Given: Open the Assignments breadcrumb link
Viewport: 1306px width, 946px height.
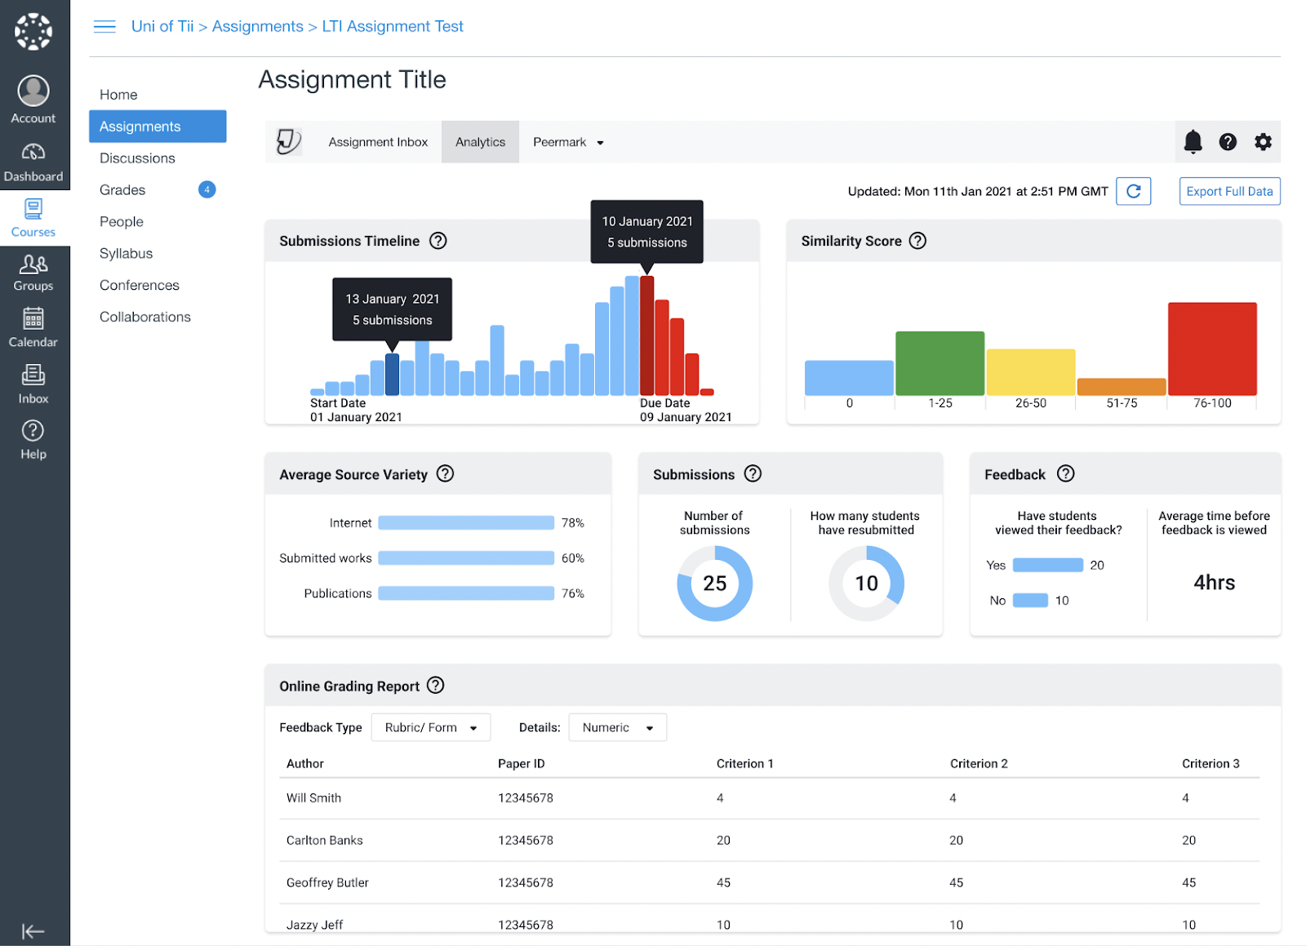Looking at the screenshot, I should pos(257,26).
